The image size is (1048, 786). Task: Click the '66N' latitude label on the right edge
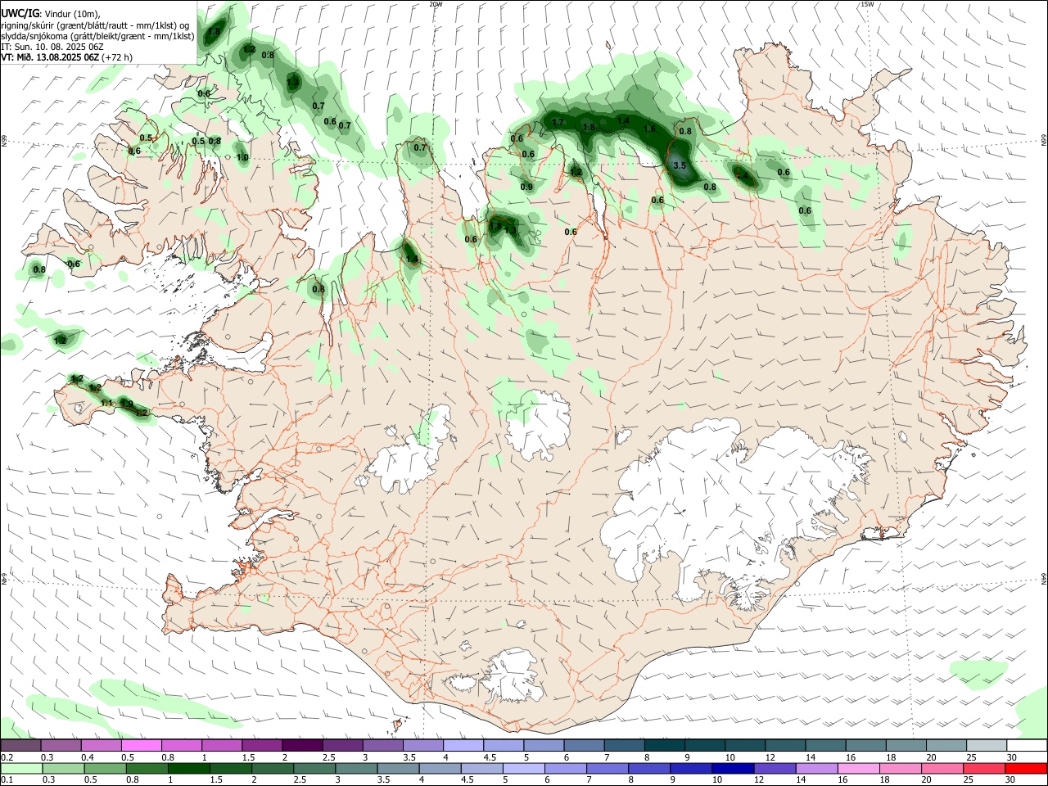[1044, 141]
